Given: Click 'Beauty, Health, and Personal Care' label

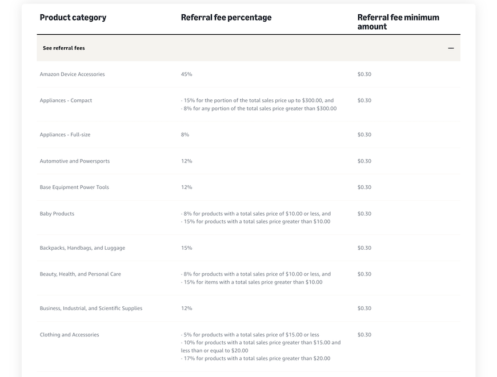Looking at the screenshot, I should coord(81,274).
